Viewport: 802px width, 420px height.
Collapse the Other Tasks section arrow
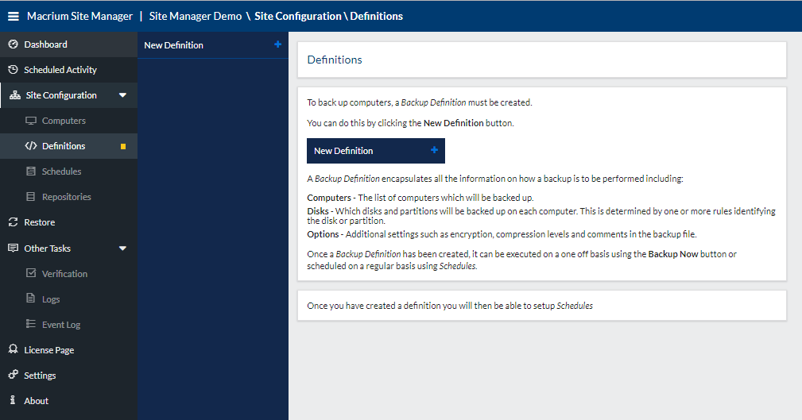(x=122, y=249)
